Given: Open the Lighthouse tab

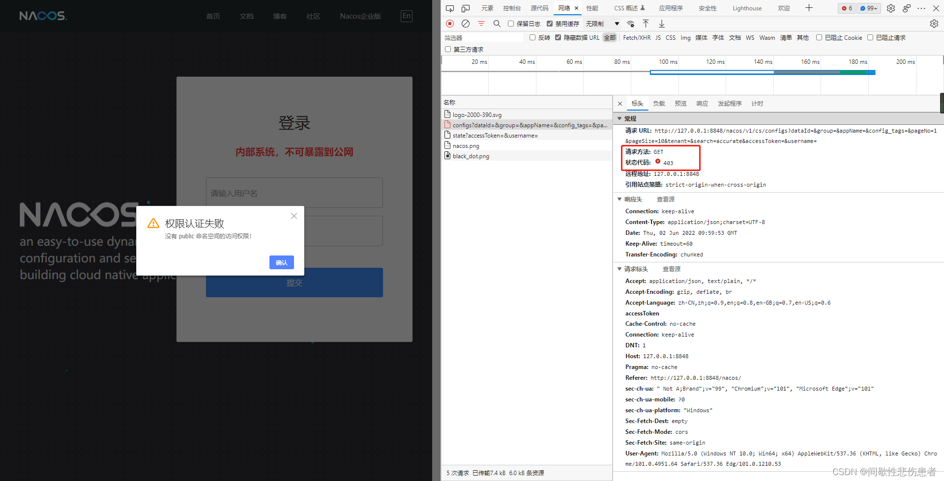Looking at the screenshot, I should (747, 8).
